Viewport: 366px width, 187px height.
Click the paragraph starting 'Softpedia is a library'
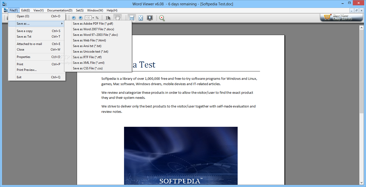pyautogui.click(x=179, y=81)
